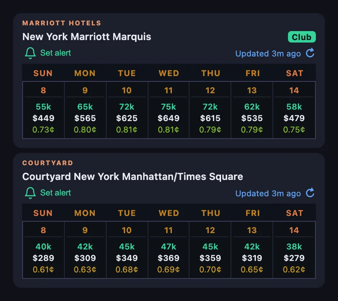Screen dimensions: 338x301
Task: Click the $289 price in the Courtyard table
Action: click(43, 258)
